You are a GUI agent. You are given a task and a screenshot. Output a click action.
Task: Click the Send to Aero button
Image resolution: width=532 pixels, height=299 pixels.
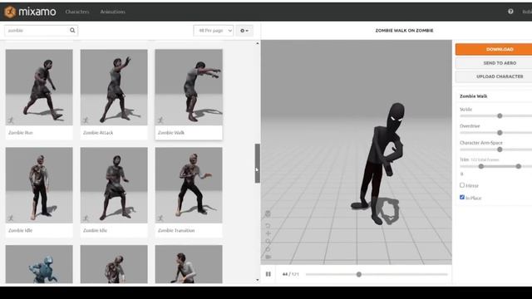pyautogui.click(x=494, y=63)
